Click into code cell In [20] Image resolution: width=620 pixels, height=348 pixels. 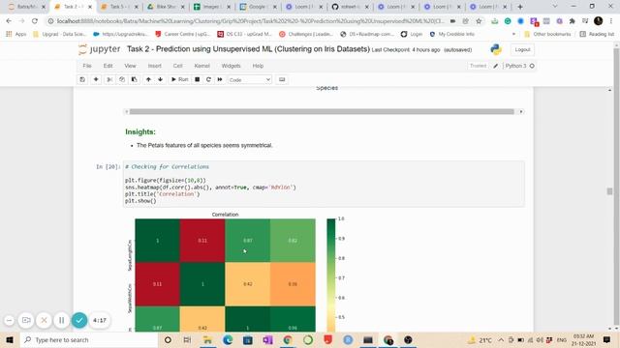[324, 184]
